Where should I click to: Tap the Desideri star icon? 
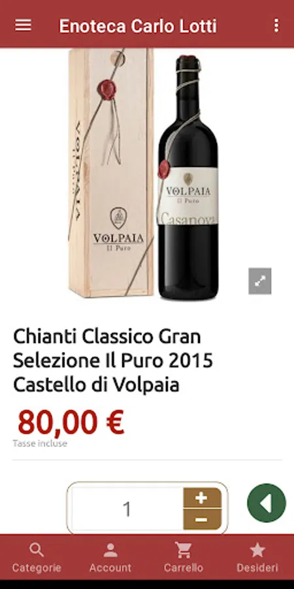pos(257,550)
